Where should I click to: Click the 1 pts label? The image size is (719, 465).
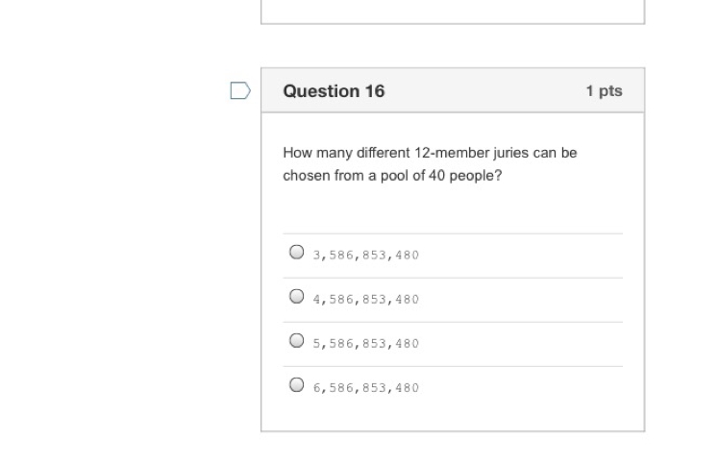pyautogui.click(x=604, y=90)
